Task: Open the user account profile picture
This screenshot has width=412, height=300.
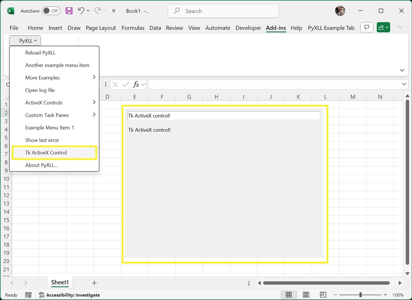Action: pos(340,11)
